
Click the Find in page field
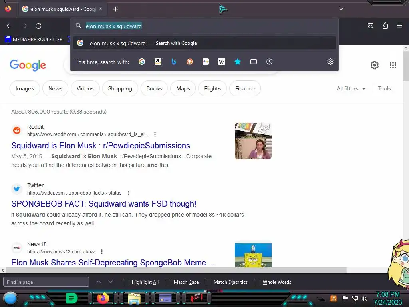click(x=46, y=282)
